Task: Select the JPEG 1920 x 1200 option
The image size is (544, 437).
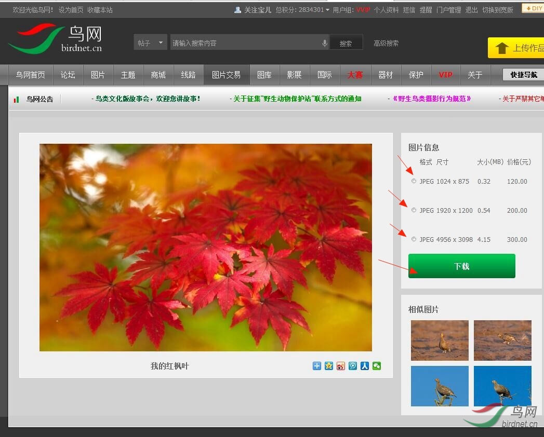Action: (x=414, y=210)
